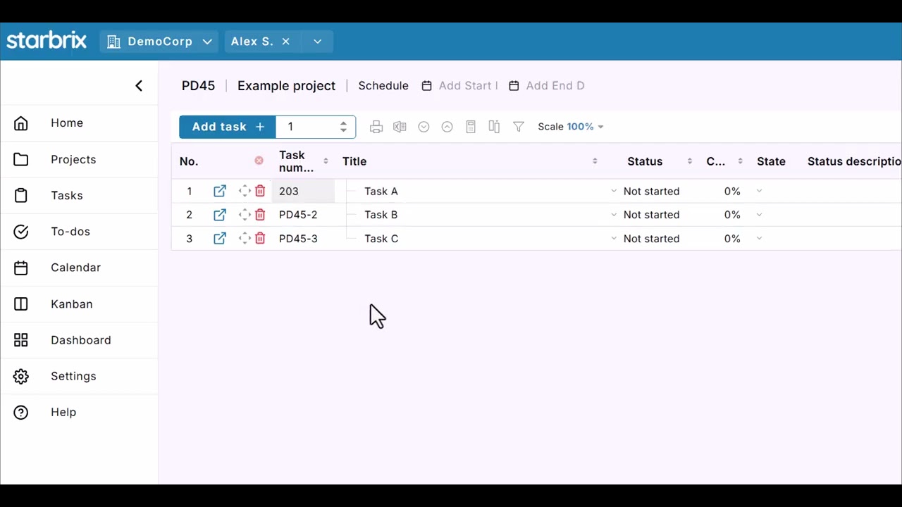The height and width of the screenshot is (507, 902).
Task: Click the Add task button
Action: point(228,127)
